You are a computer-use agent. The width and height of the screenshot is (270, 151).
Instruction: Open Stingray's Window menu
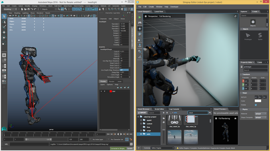[159, 7]
